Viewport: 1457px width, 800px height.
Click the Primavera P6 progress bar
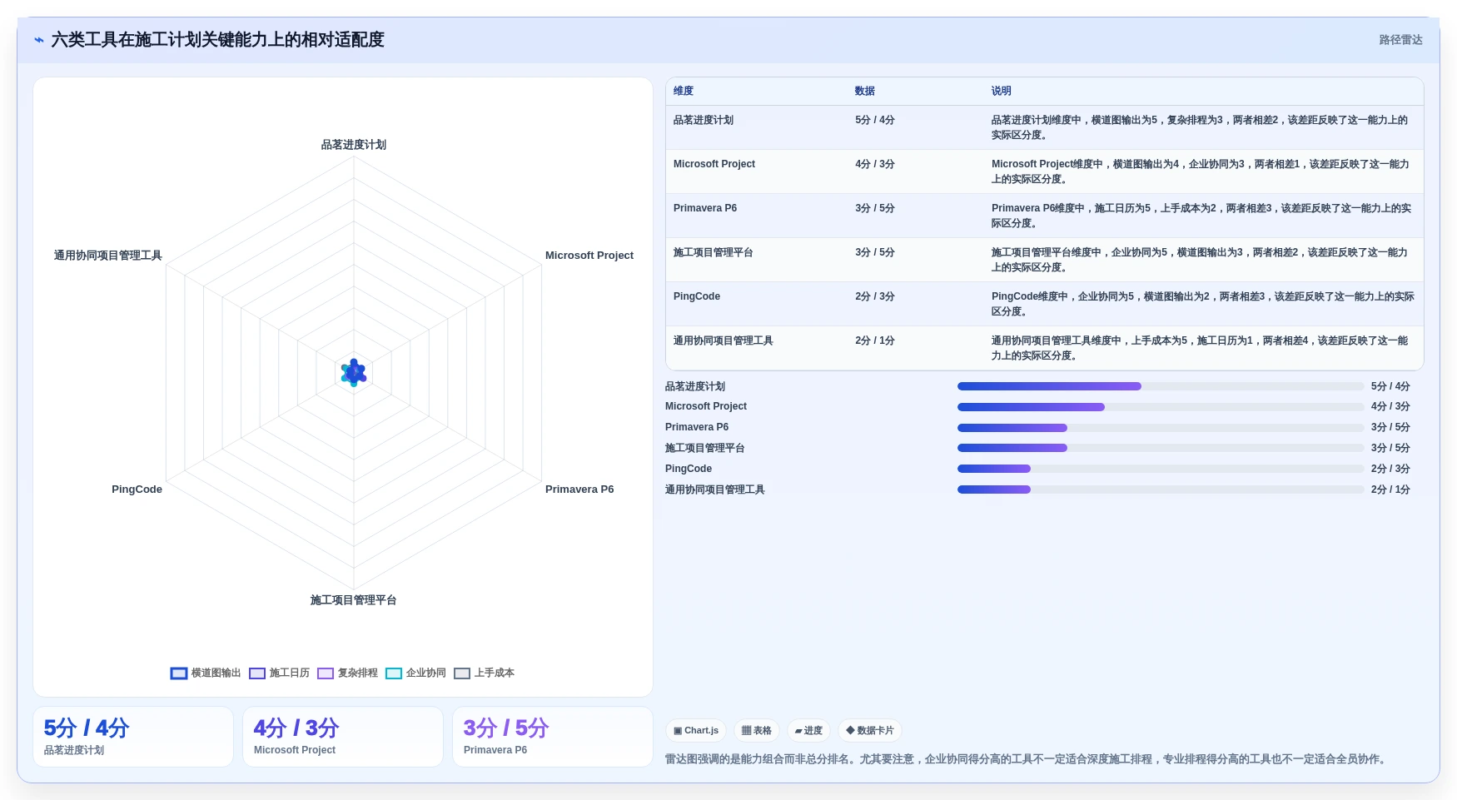tap(1161, 428)
